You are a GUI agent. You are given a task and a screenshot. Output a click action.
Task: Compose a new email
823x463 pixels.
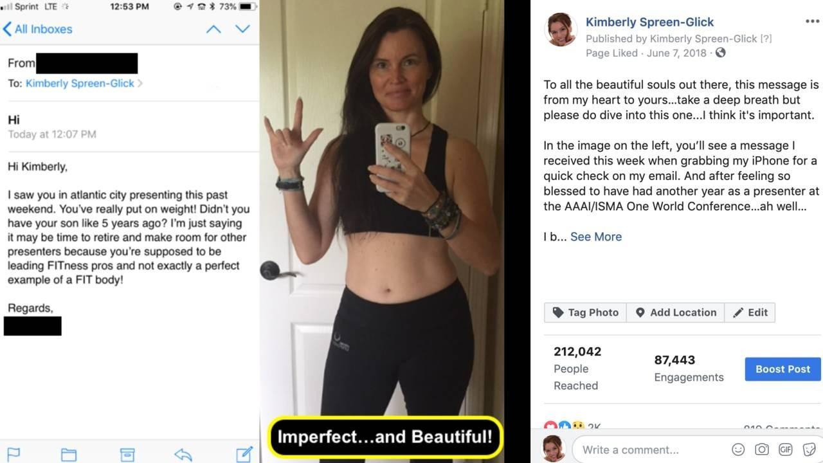[x=244, y=454]
